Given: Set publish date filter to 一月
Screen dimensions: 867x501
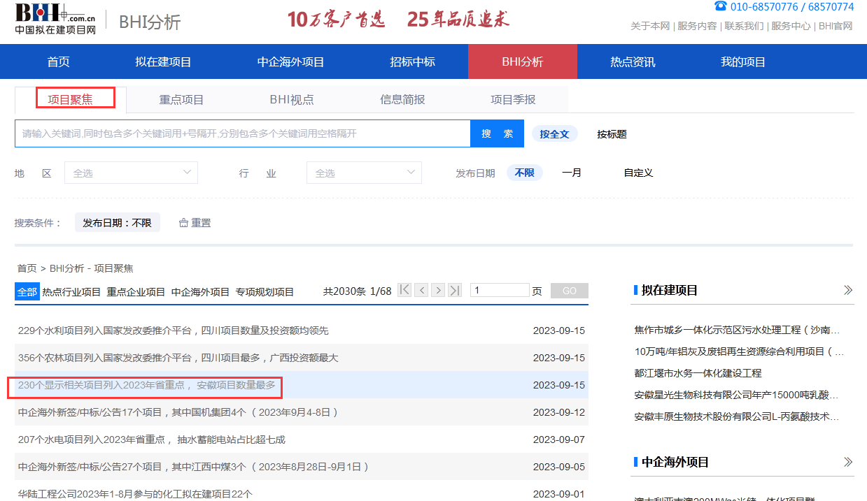Looking at the screenshot, I should pyautogui.click(x=571, y=173).
